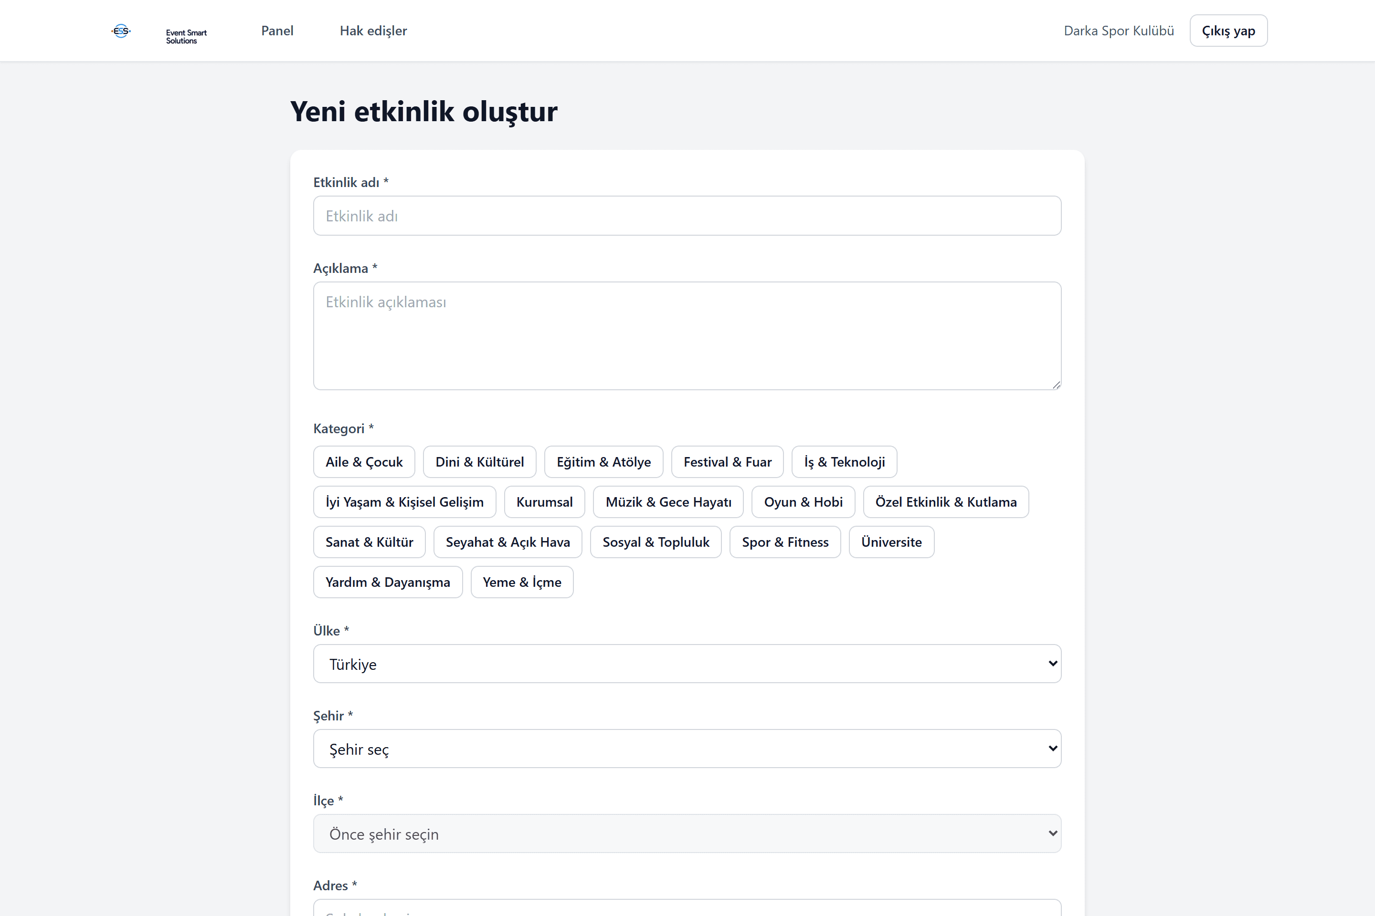Open the İlçe district dropdown
This screenshot has height=916, width=1375.
pyautogui.click(x=687, y=833)
